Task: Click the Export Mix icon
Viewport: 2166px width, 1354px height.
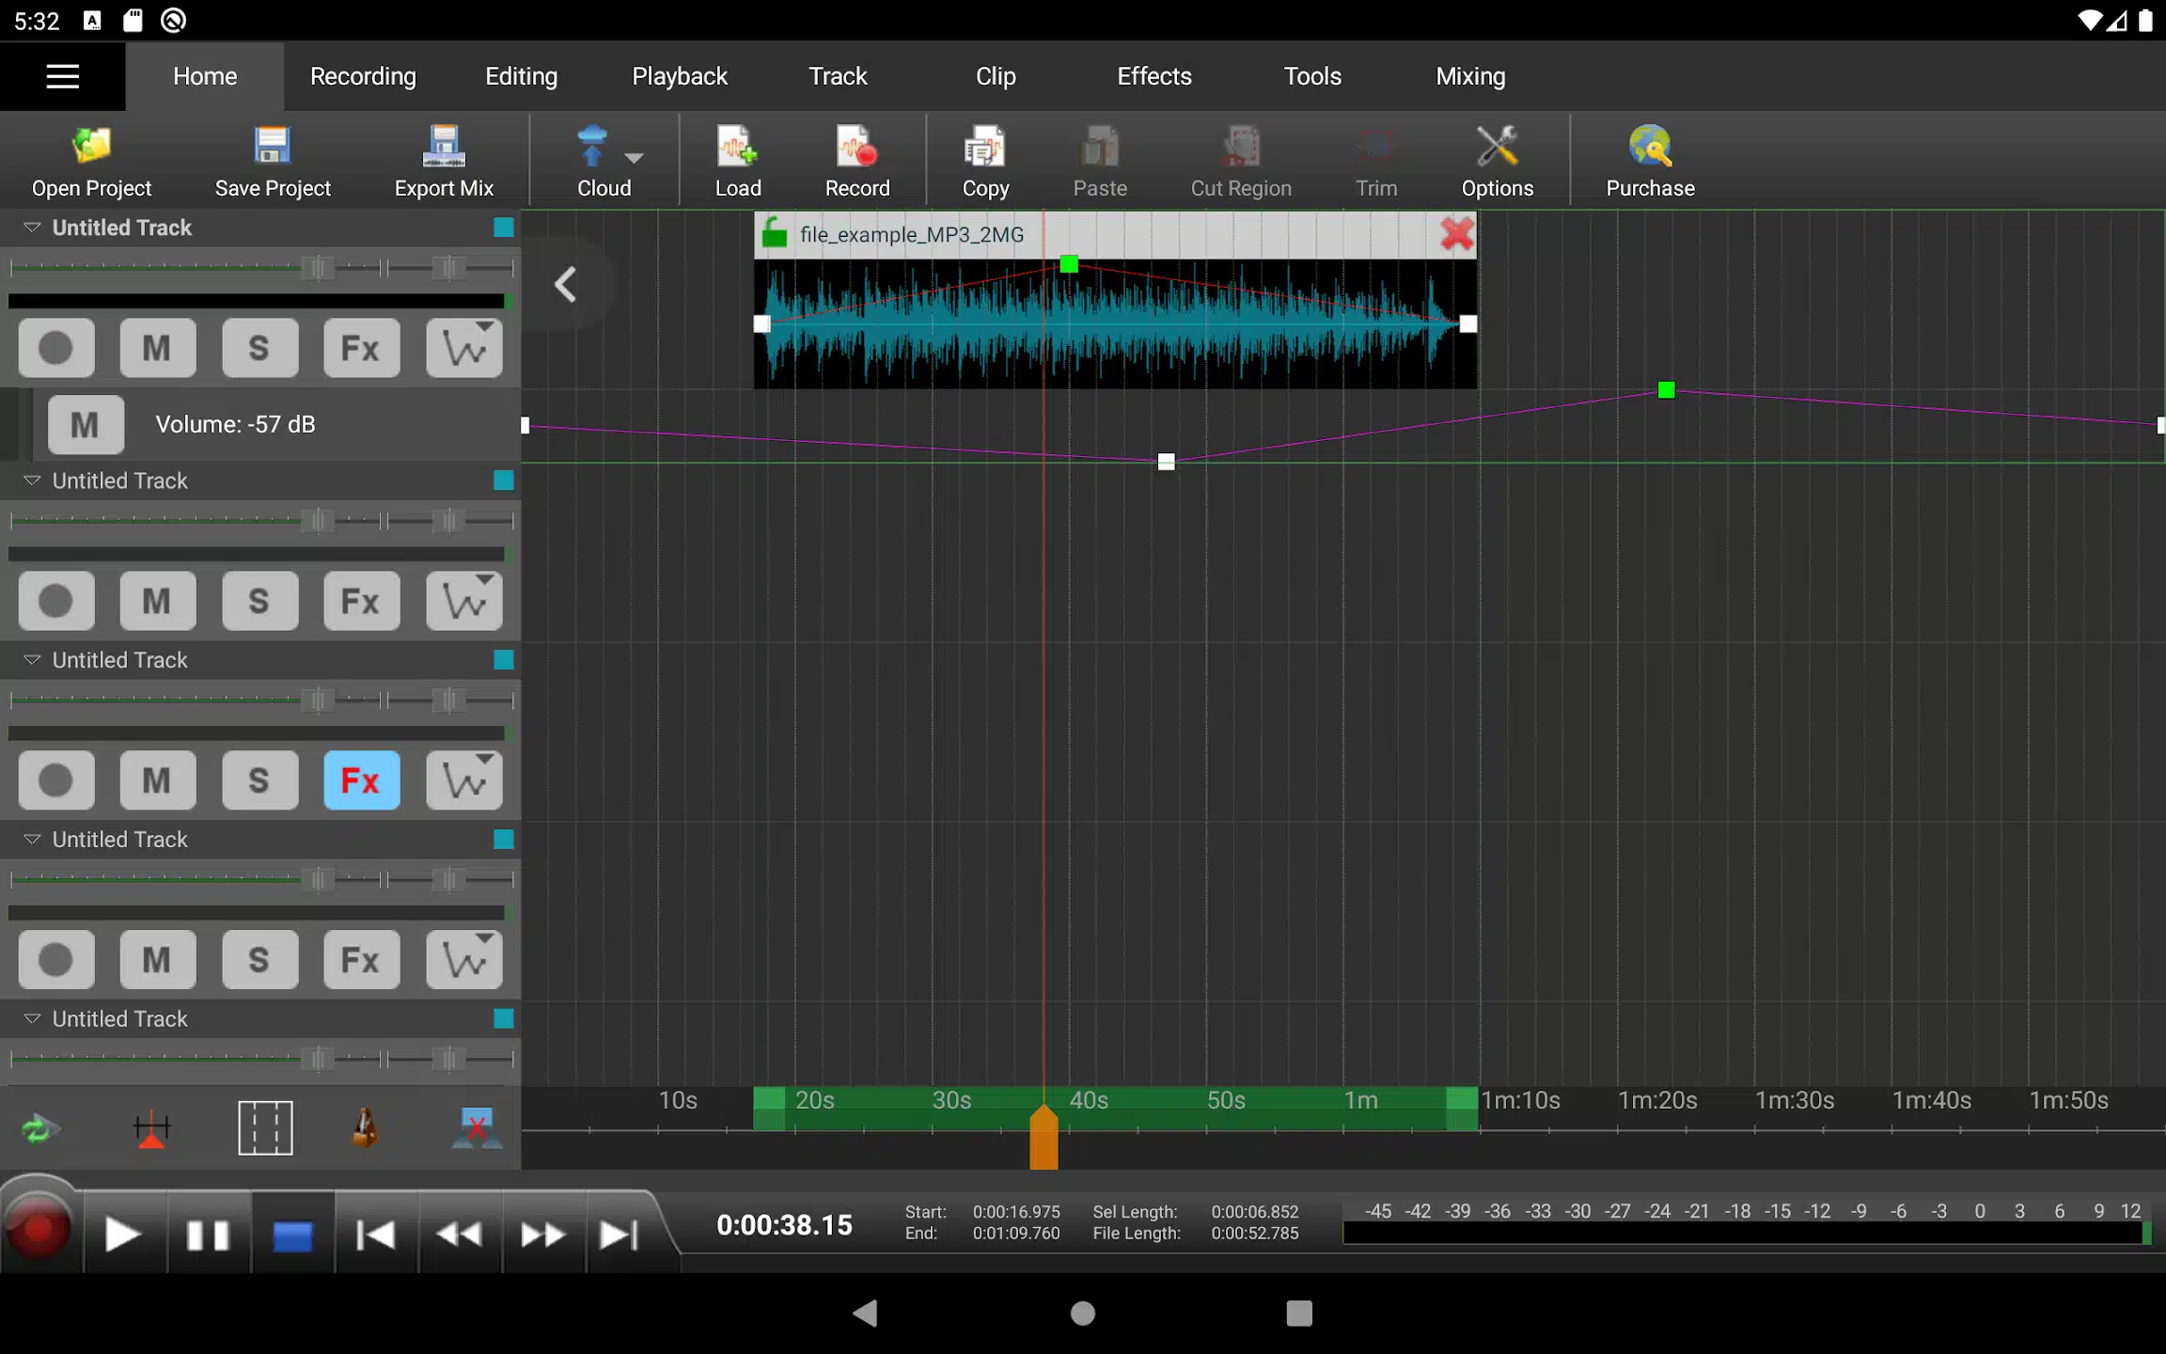Action: tap(443, 161)
